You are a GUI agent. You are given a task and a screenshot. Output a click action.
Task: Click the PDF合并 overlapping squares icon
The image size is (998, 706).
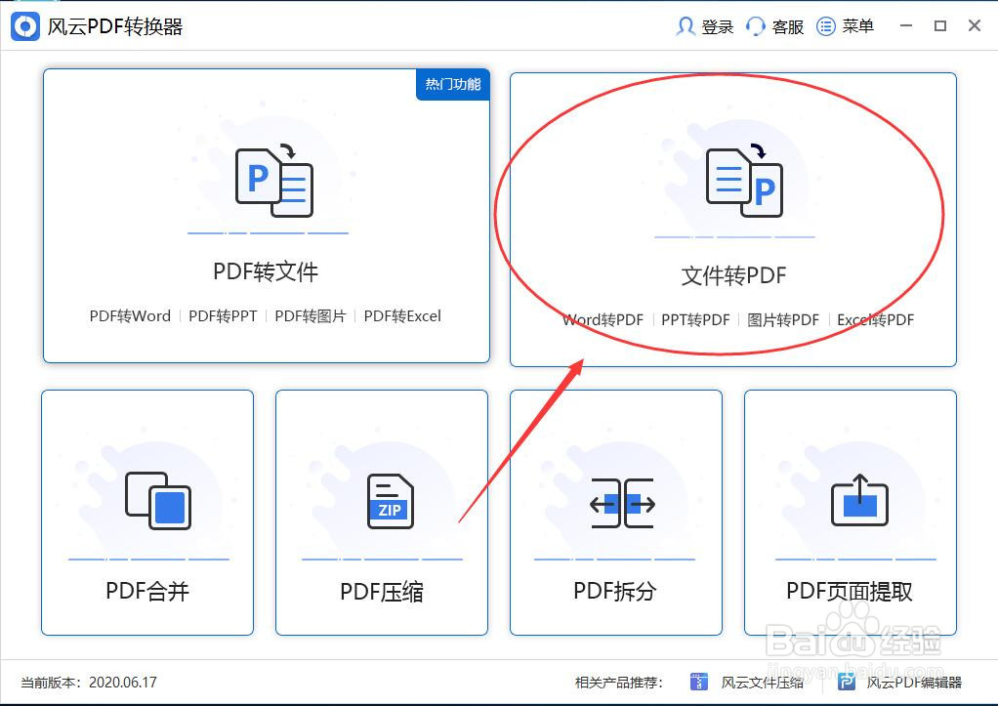tap(158, 500)
